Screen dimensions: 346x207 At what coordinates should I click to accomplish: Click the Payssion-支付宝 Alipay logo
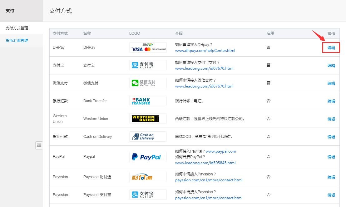(148, 194)
